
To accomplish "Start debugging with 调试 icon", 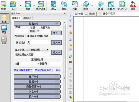I will pos(53,5).
